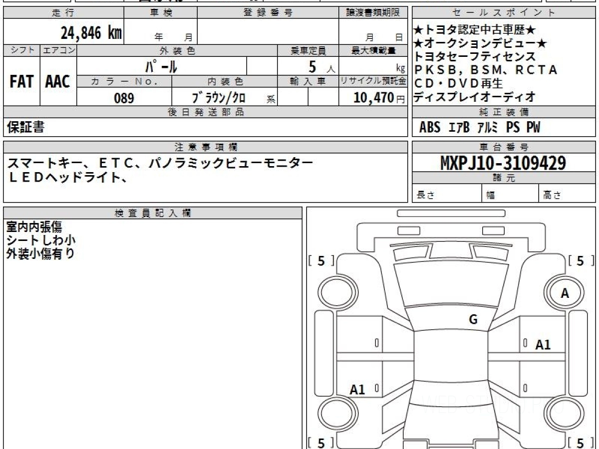Select the 輸入車 header

[x=308, y=81]
